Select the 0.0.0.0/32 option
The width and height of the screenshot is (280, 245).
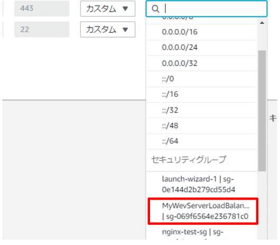point(201,63)
